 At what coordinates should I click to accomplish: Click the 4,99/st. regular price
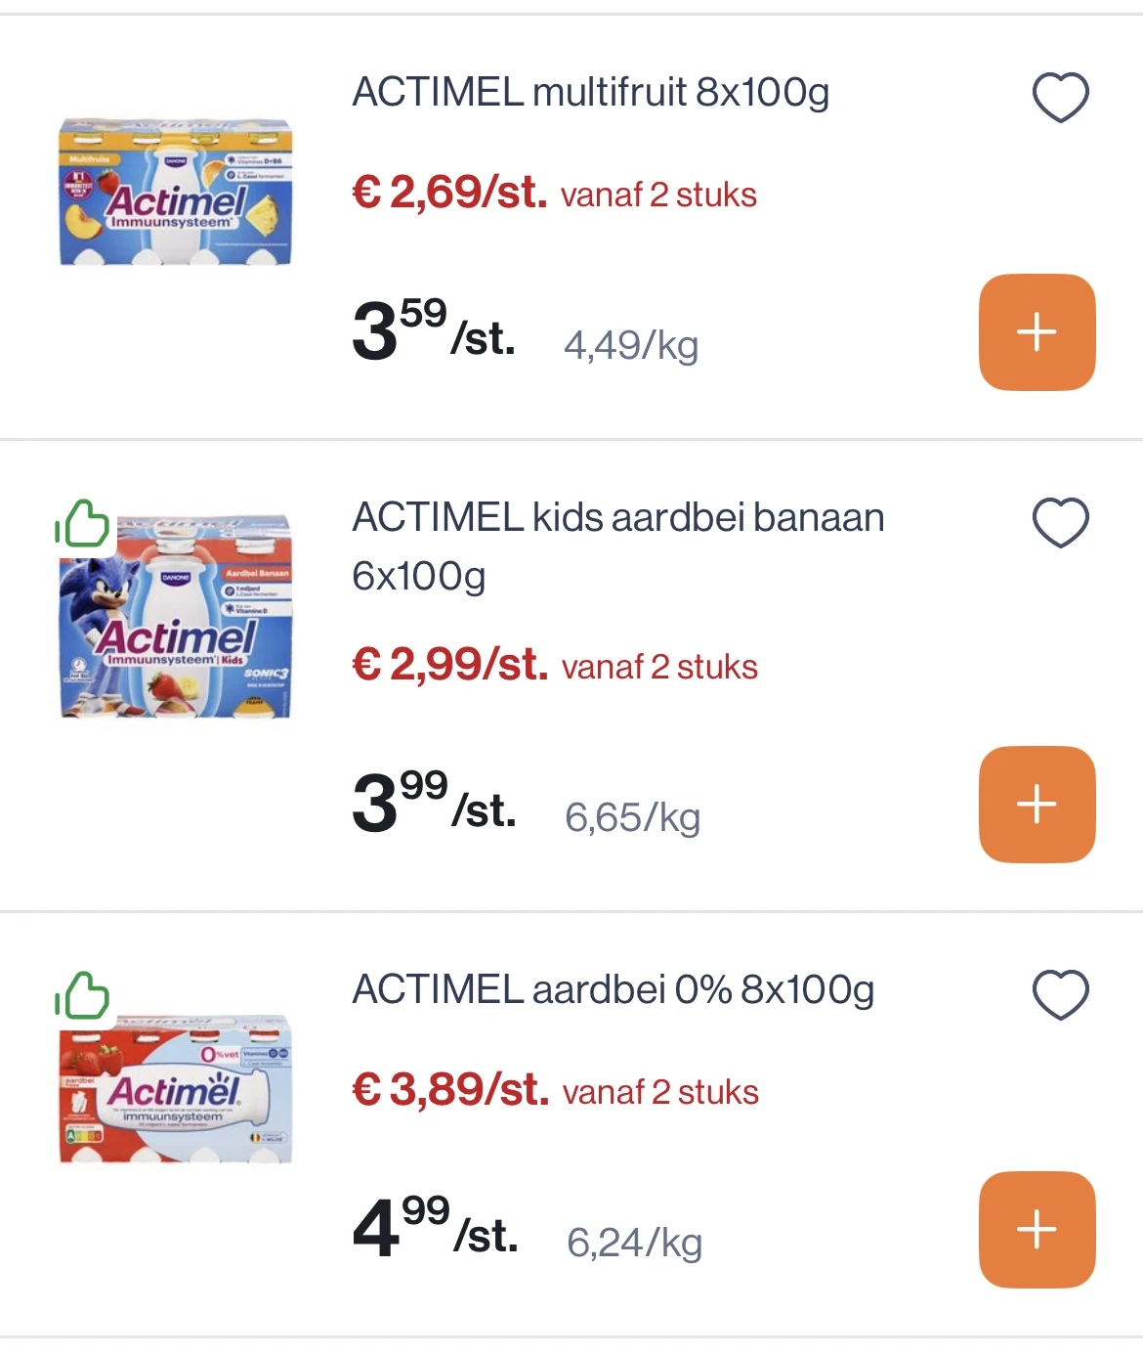pos(435,1229)
